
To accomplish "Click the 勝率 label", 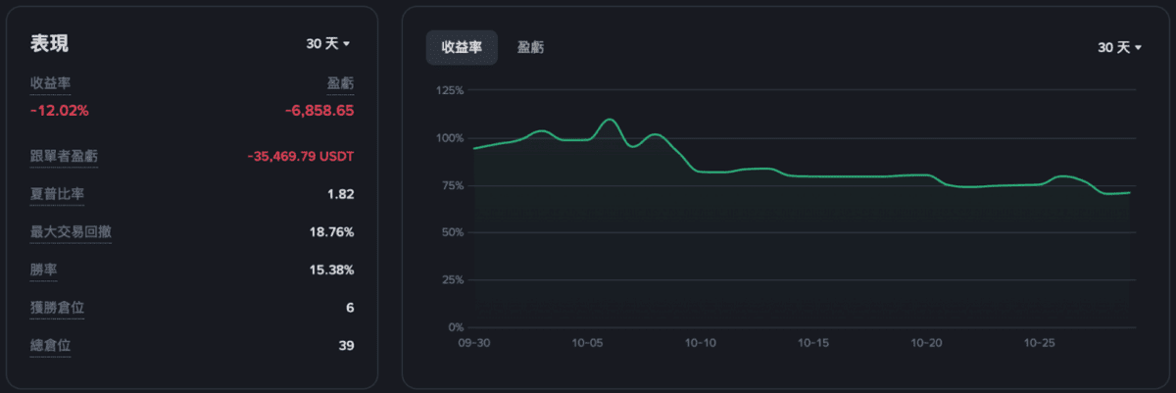I will click(43, 270).
